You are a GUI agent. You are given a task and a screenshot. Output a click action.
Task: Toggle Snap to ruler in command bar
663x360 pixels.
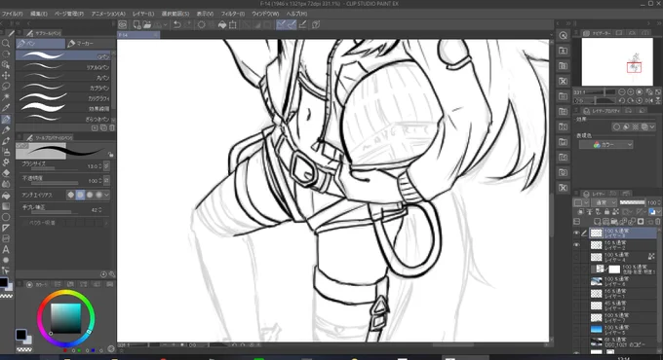281,24
